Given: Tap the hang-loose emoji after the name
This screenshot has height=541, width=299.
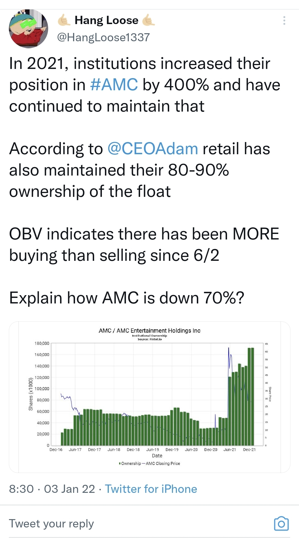Looking at the screenshot, I should click(x=148, y=20).
